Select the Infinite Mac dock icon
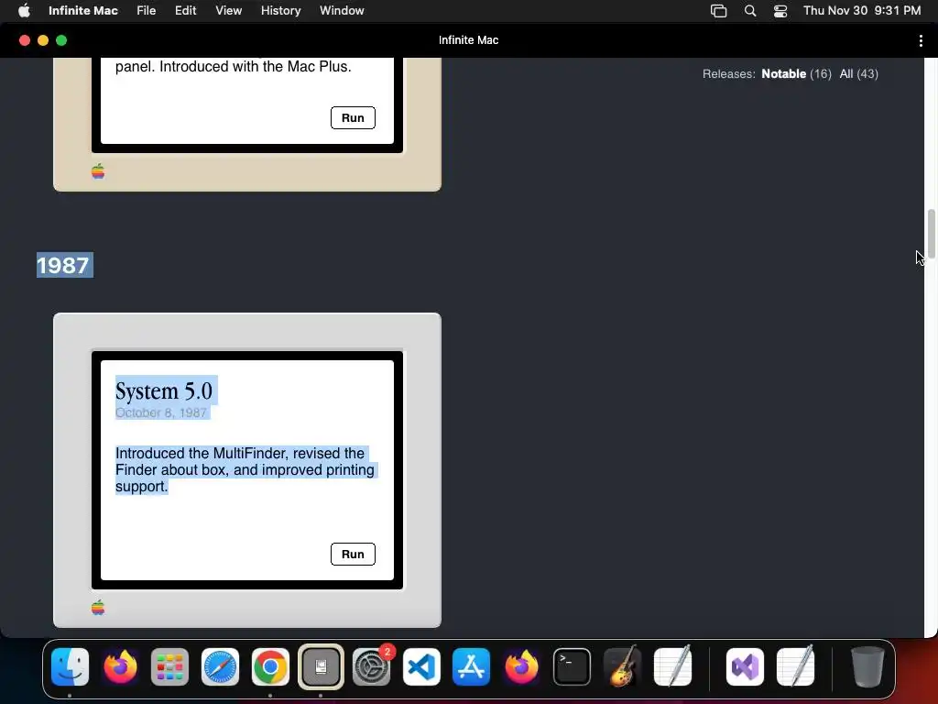This screenshot has width=938, height=704. [x=321, y=666]
